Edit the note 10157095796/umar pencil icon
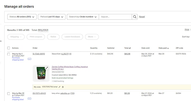This screenshot has height=101, width=191. click(x=60, y=87)
